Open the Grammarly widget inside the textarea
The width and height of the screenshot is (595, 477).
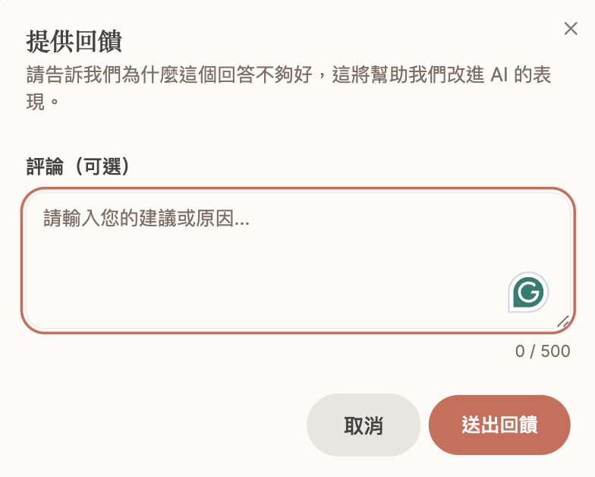click(527, 292)
